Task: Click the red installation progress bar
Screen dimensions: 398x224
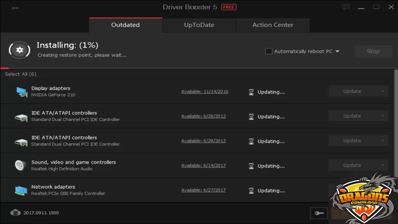Action: click(x=5, y=68)
